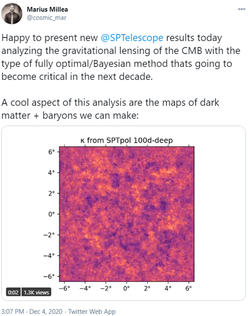Viewport: 251px width, 316px height.
Task: Click the −6° label on horizontal axis
Action: [x=65, y=288]
